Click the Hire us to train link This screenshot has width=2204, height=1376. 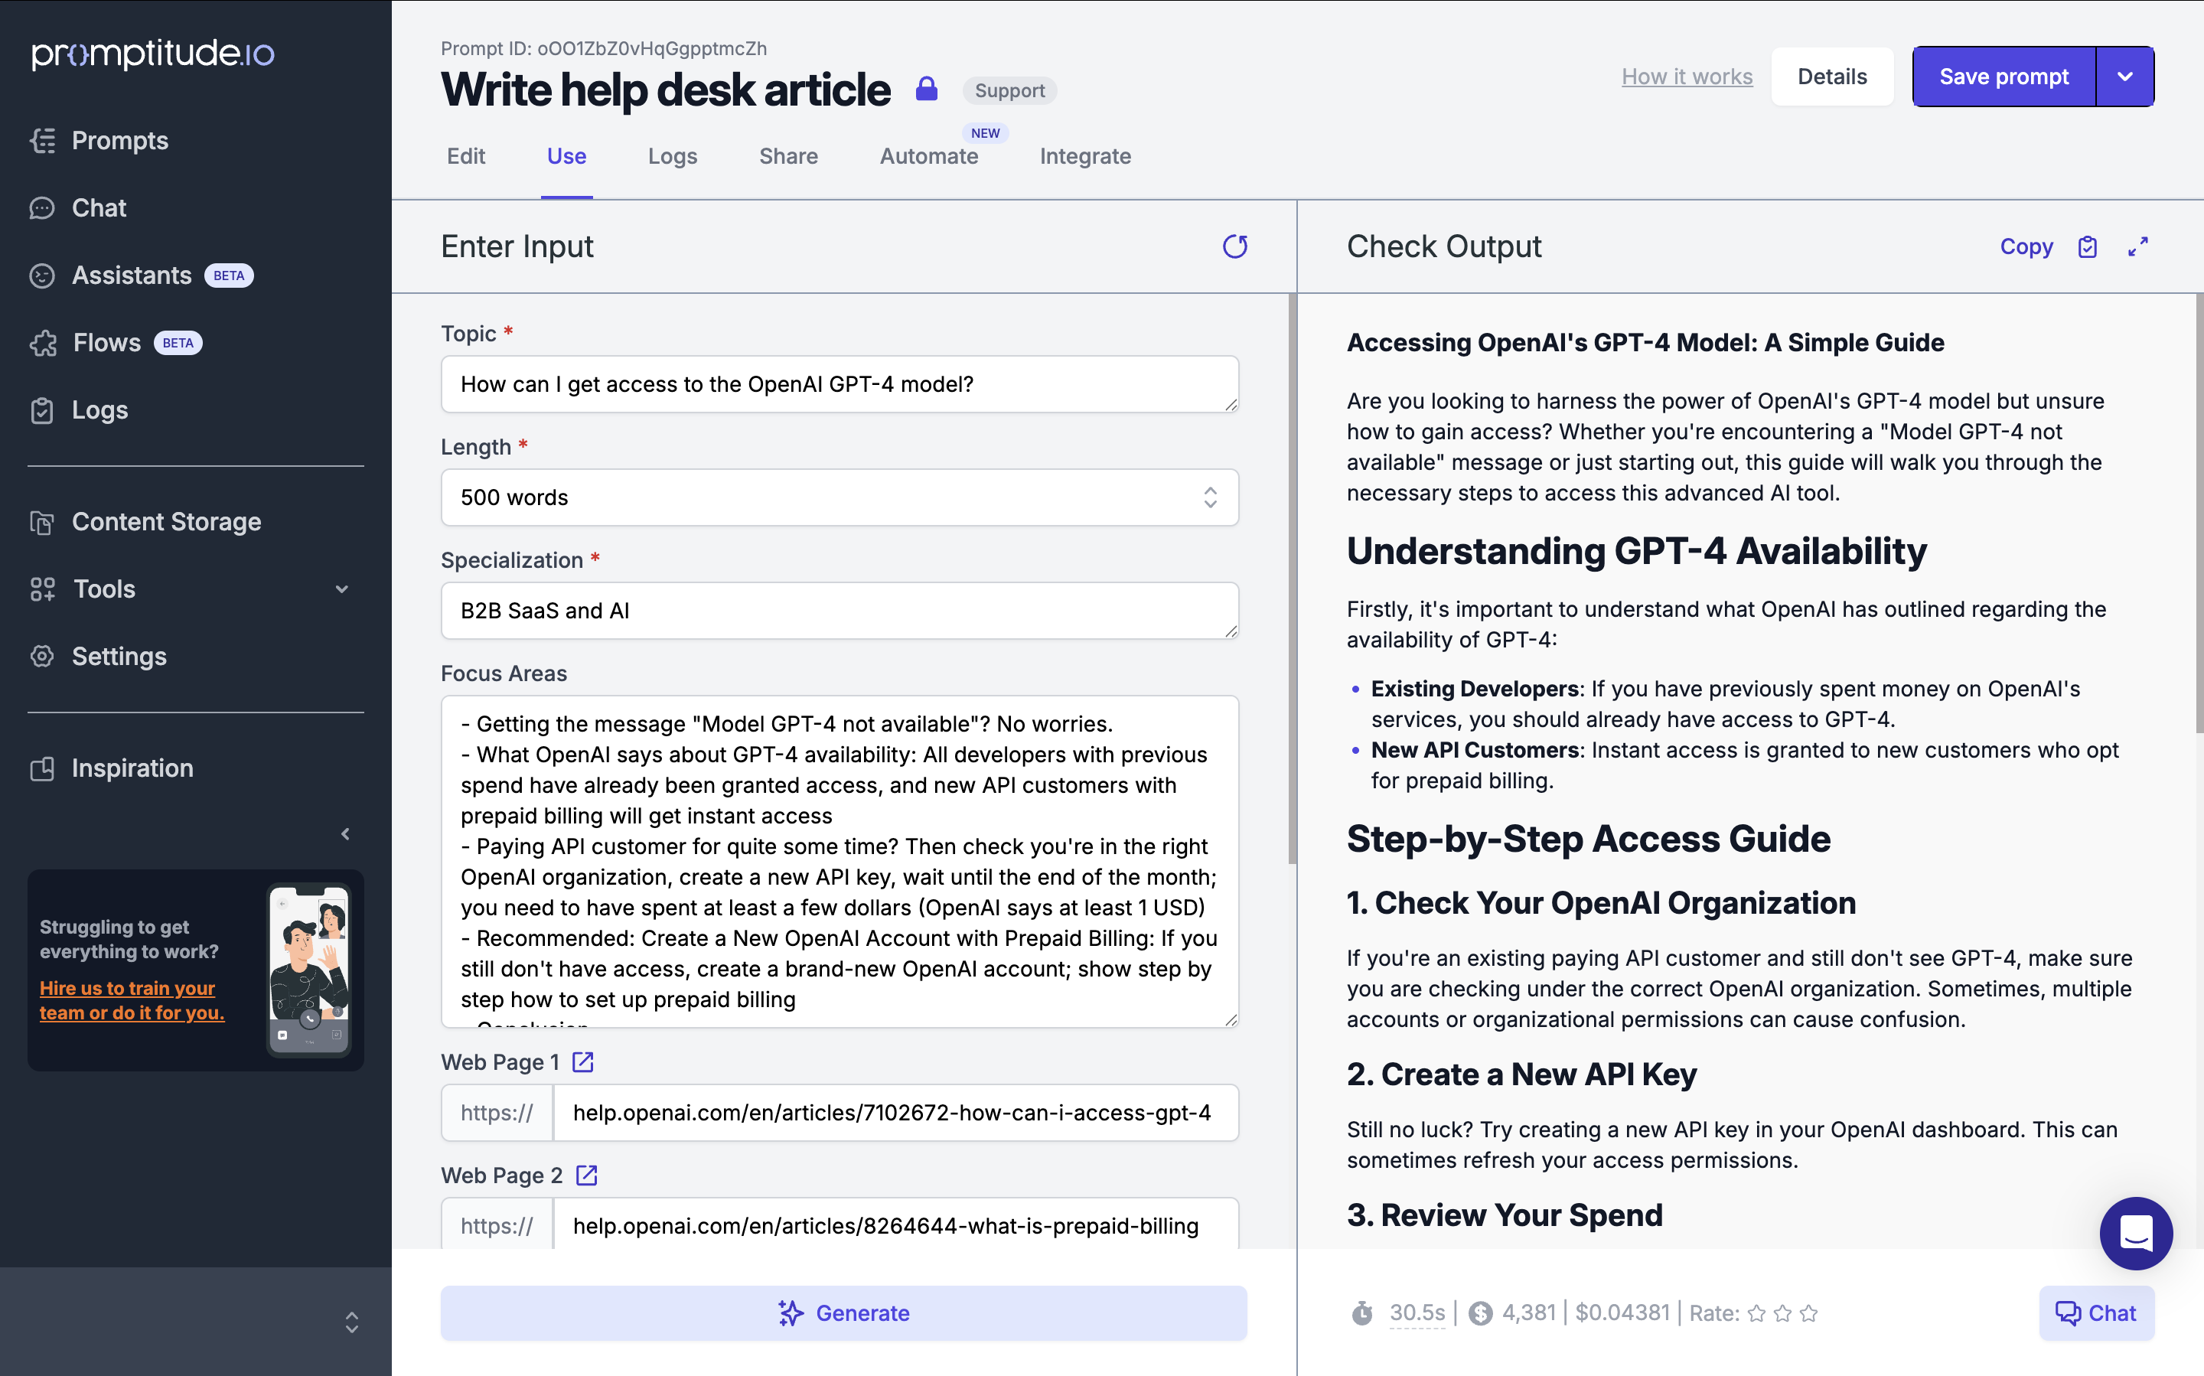pyautogui.click(x=132, y=1000)
